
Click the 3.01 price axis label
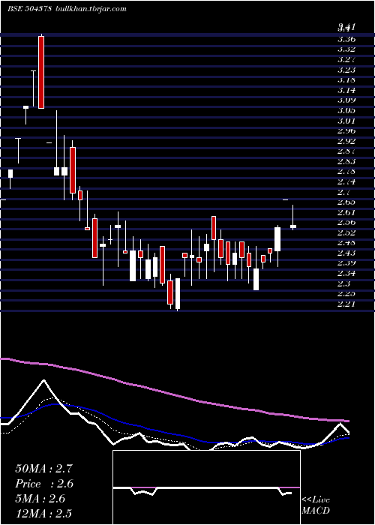click(346, 121)
